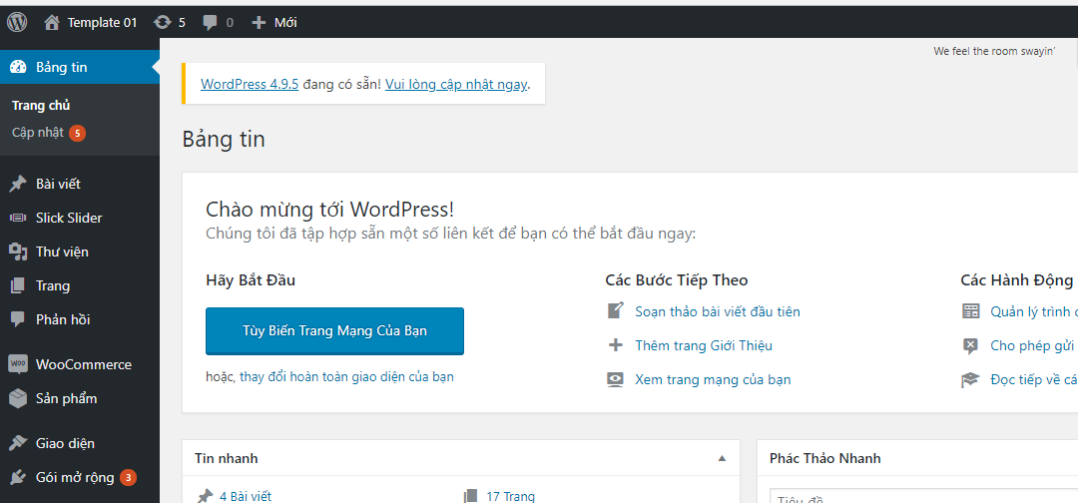
Task: Open the Thư viện menu
Action: tap(80, 251)
